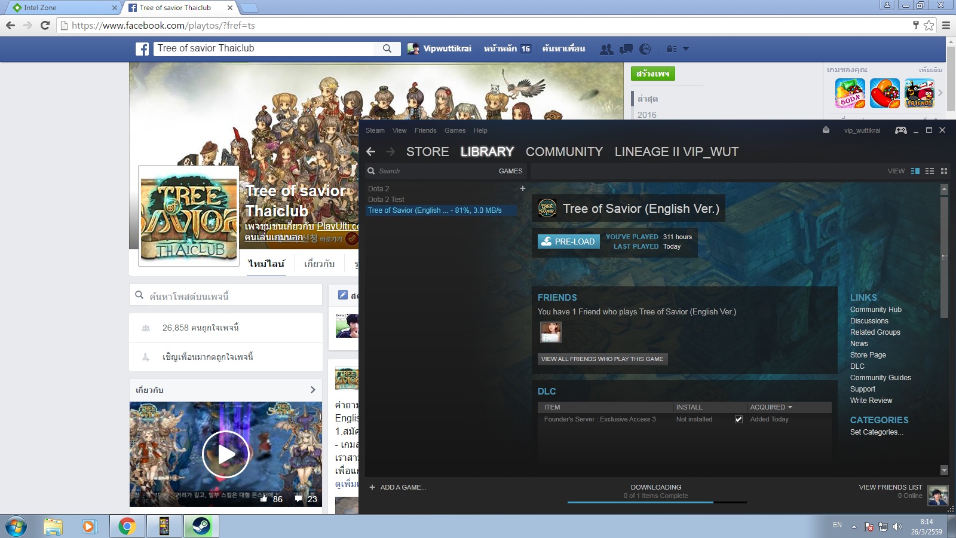
Task: Open the Candy Crush Saga game icon
Action: pos(885,93)
